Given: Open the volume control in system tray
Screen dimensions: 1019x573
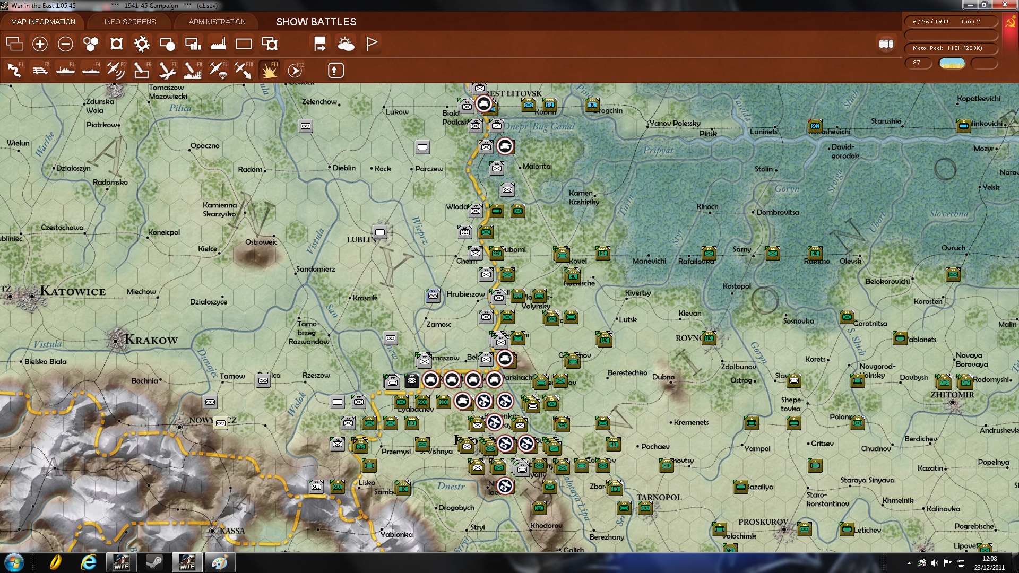Looking at the screenshot, I should (x=935, y=563).
